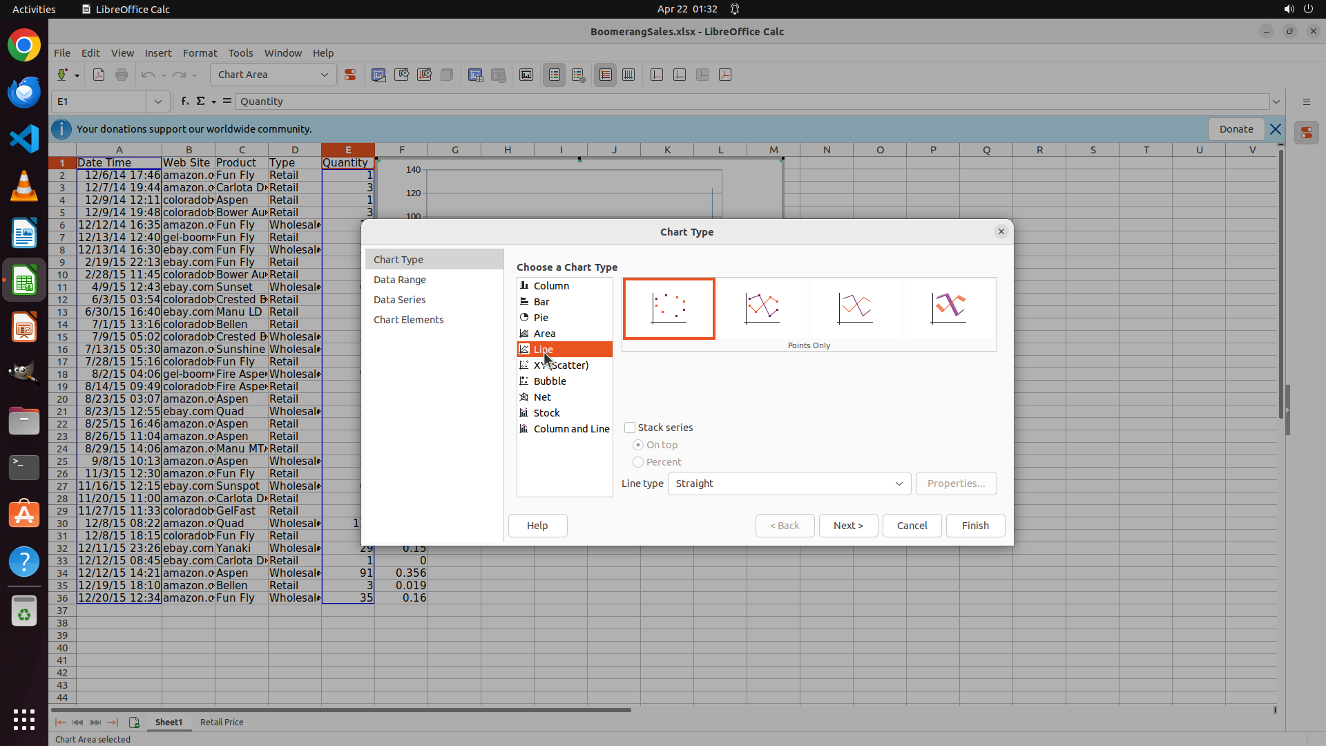
Task: Select the Area chart type
Action: pyautogui.click(x=544, y=334)
